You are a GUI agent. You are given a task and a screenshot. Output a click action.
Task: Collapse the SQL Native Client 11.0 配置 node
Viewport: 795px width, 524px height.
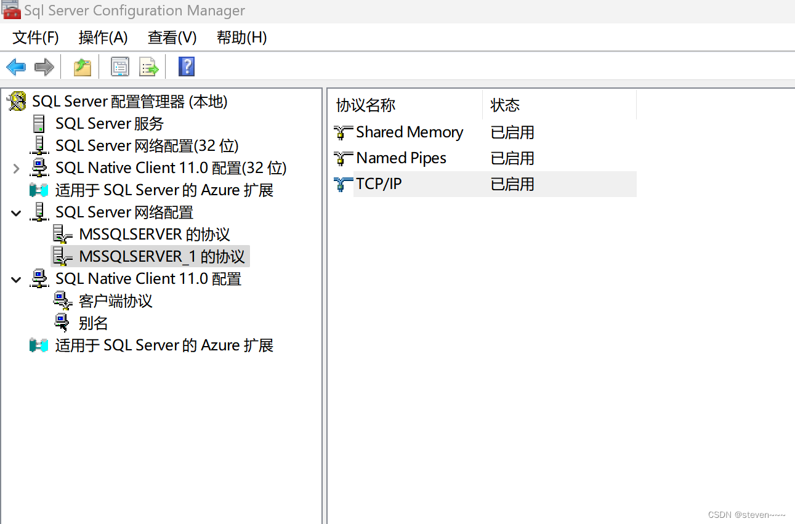click(x=17, y=280)
